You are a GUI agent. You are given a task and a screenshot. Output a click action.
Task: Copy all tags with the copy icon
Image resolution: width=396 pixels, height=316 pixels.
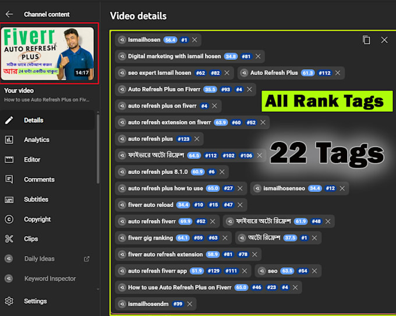[366, 40]
